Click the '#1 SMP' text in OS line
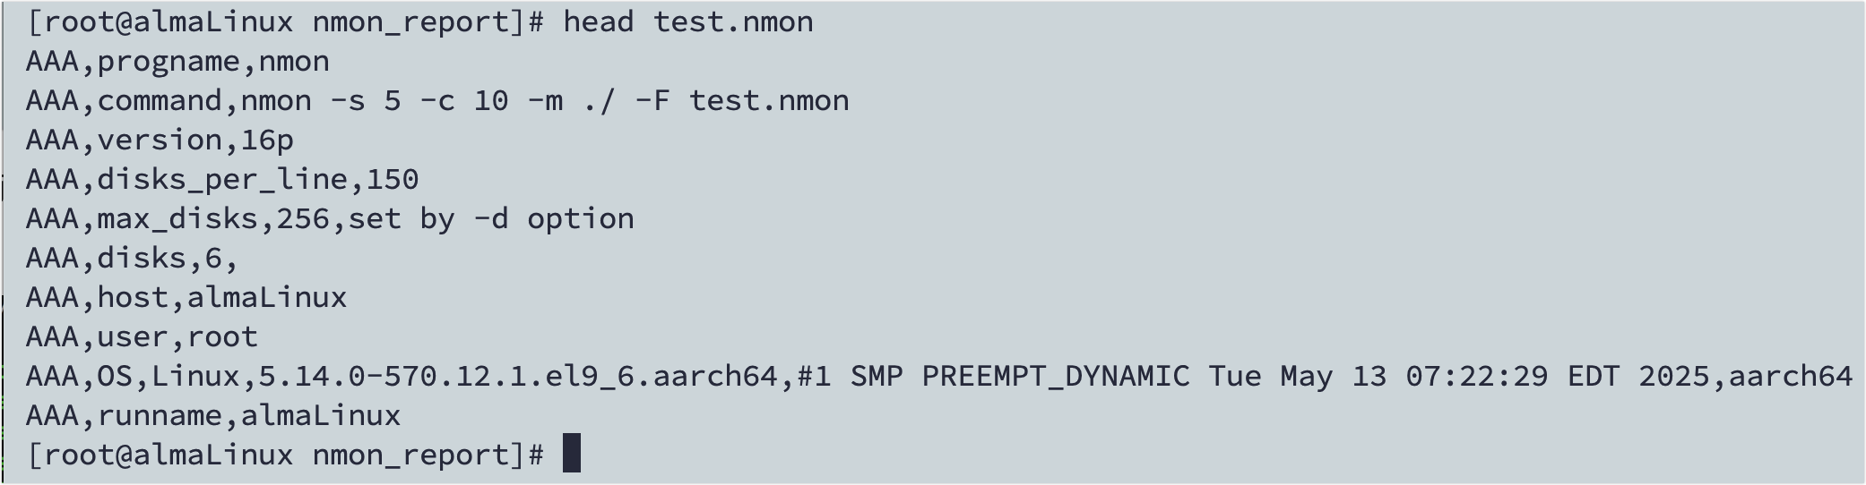This screenshot has height=485, width=1866. tap(850, 377)
